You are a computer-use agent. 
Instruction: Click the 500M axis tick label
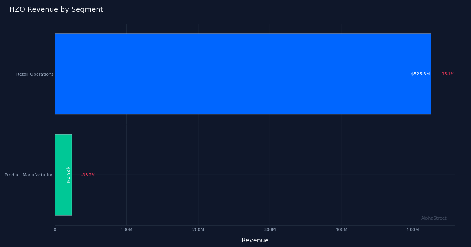(x=413, y=229)
